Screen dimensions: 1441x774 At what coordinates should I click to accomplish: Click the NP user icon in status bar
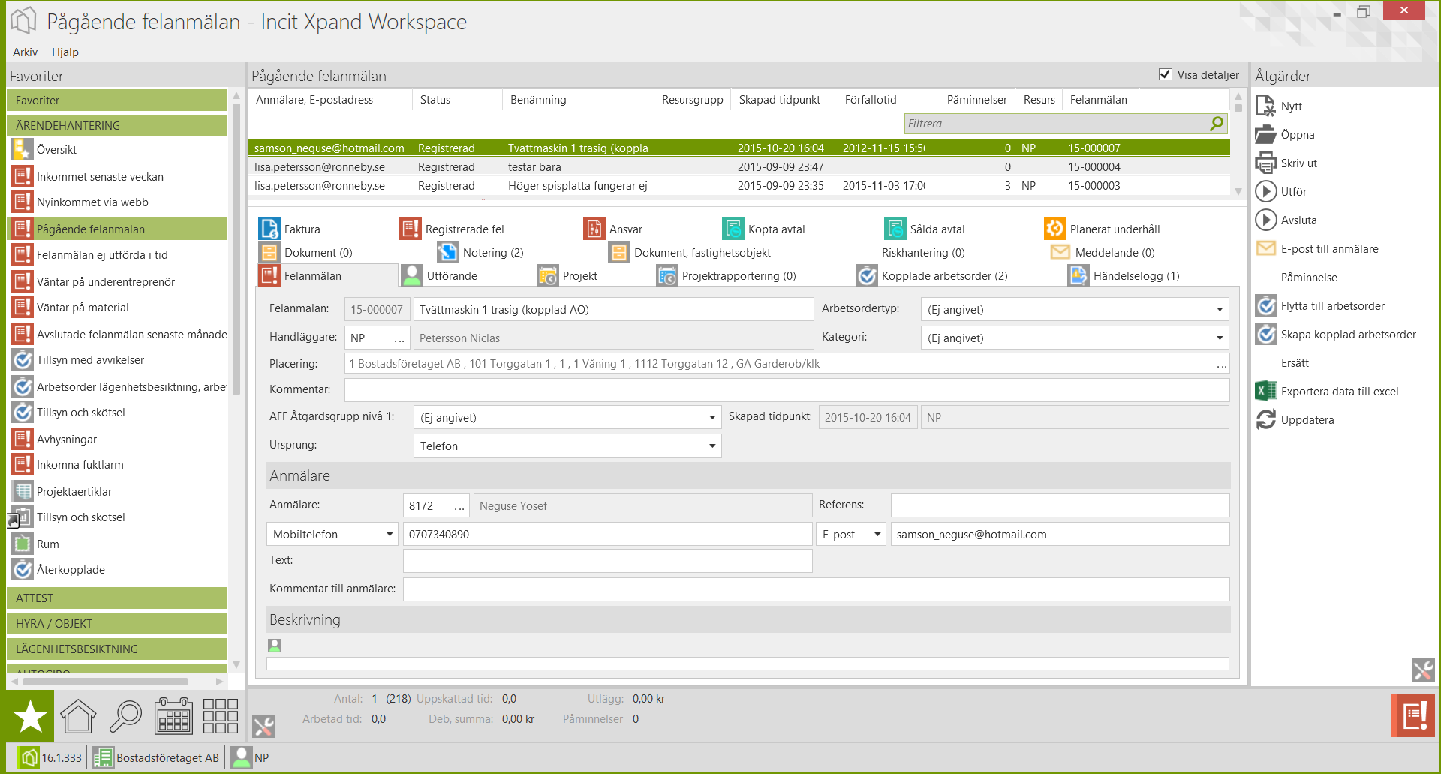(242, 757)
